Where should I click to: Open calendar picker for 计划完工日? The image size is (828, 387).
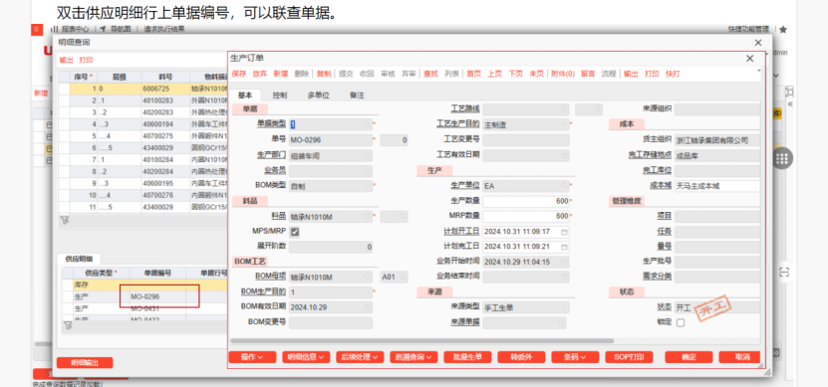pyautogui.click(x=565, y=246)
